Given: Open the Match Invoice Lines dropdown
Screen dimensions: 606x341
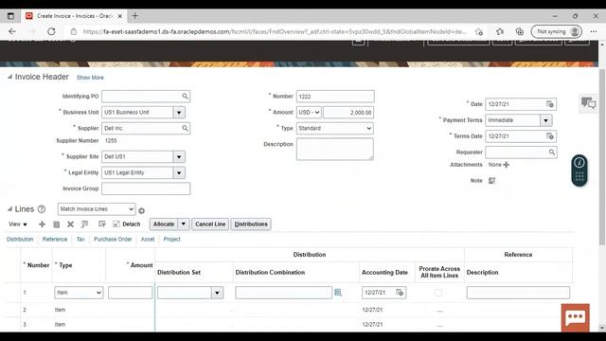Looking at the screenshot, I should click(x=97, y=209).
